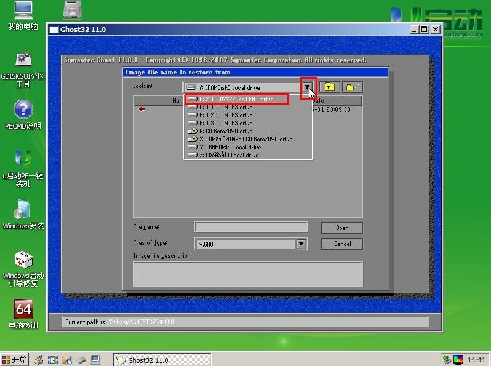Click the 开始 Start button
The image size is (491, 366).
(x=15, y=359)
